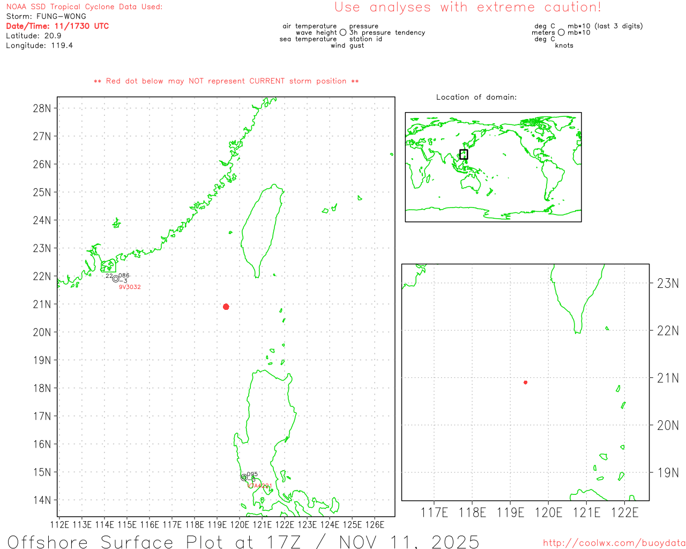Click the 'Location of domain:' caption
Screen dimensions: 686x549
476,97
